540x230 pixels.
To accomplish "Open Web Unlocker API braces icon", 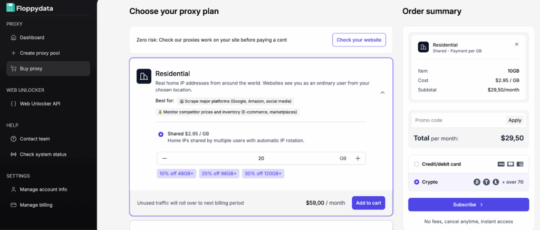I will coord(14,103).
